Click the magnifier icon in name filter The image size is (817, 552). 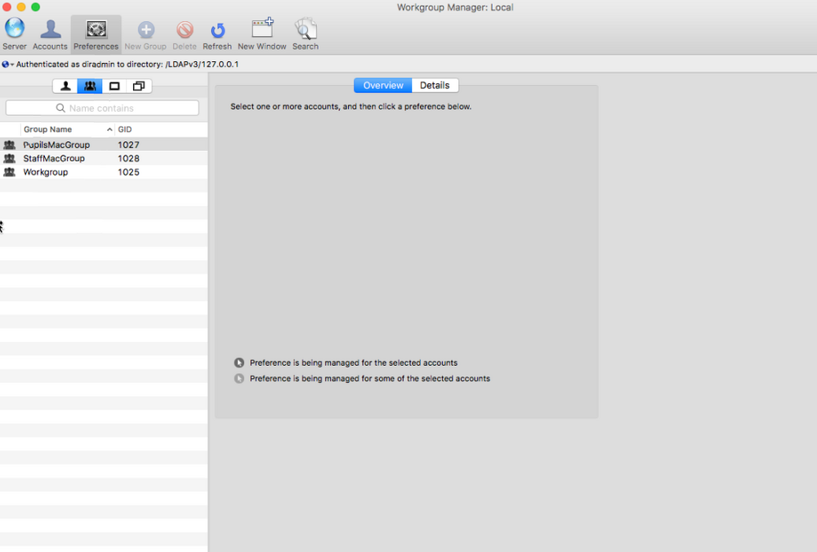click(x=60, y=108)
